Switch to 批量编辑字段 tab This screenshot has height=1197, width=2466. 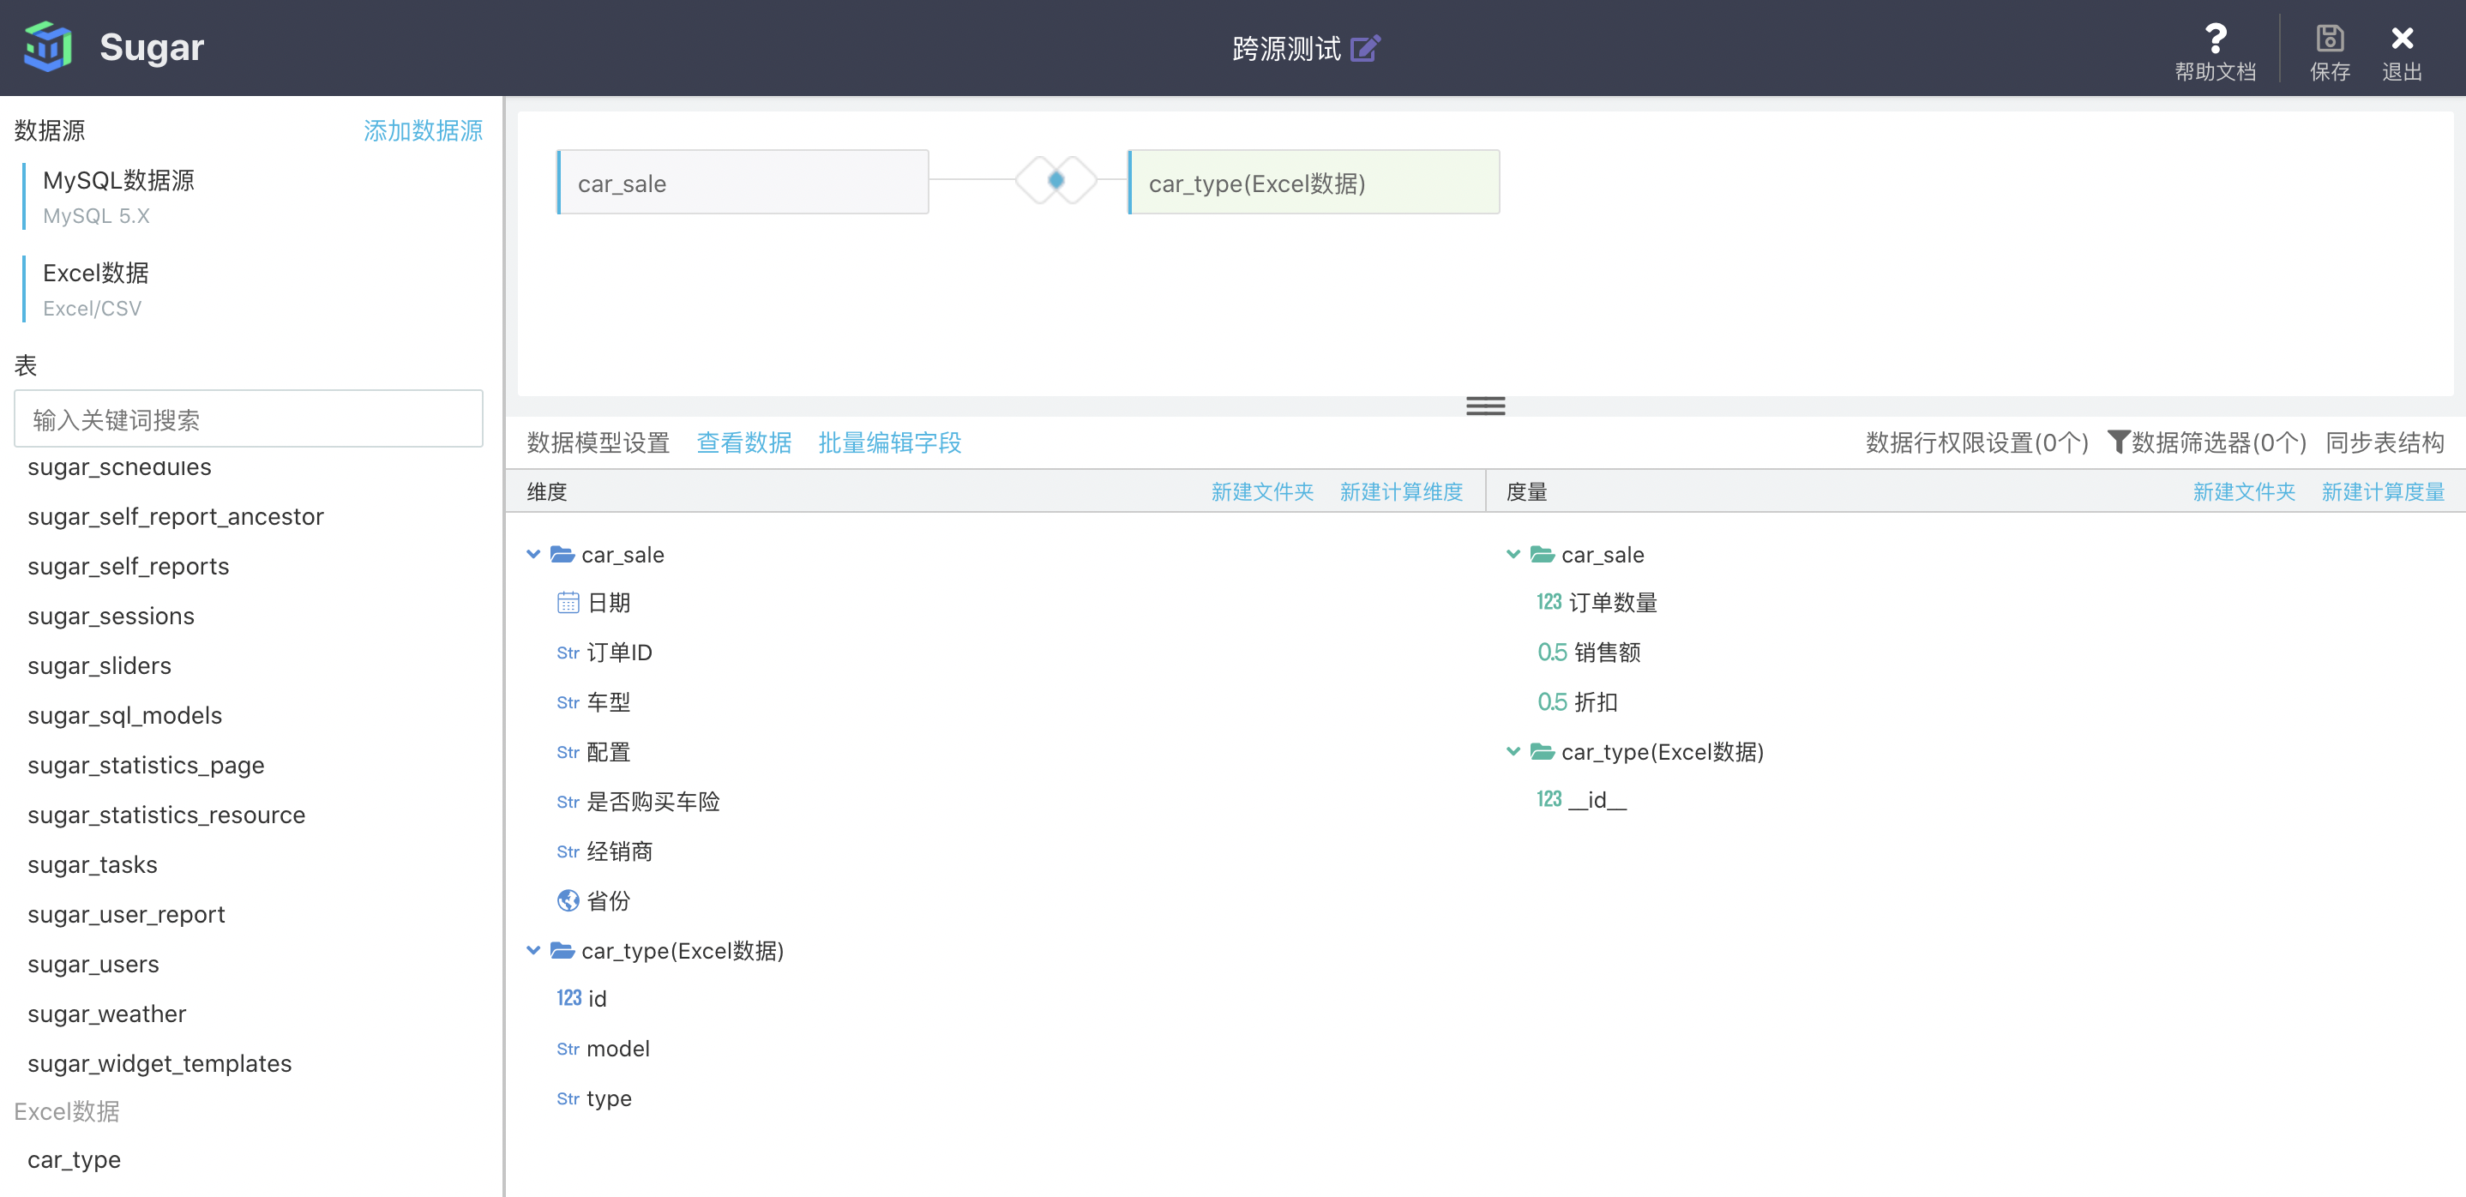point(889,442)
